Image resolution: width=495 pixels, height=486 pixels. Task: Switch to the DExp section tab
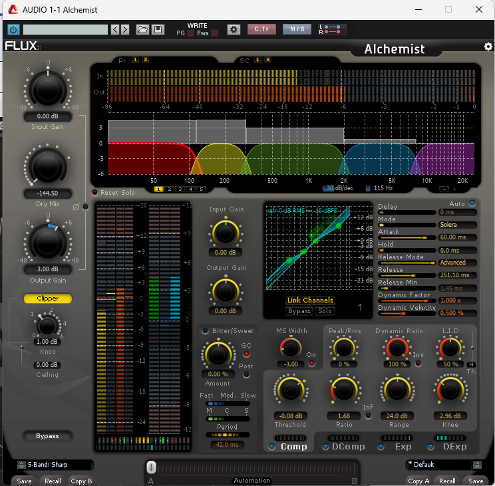pyautogui.click(x=454, y=446)
